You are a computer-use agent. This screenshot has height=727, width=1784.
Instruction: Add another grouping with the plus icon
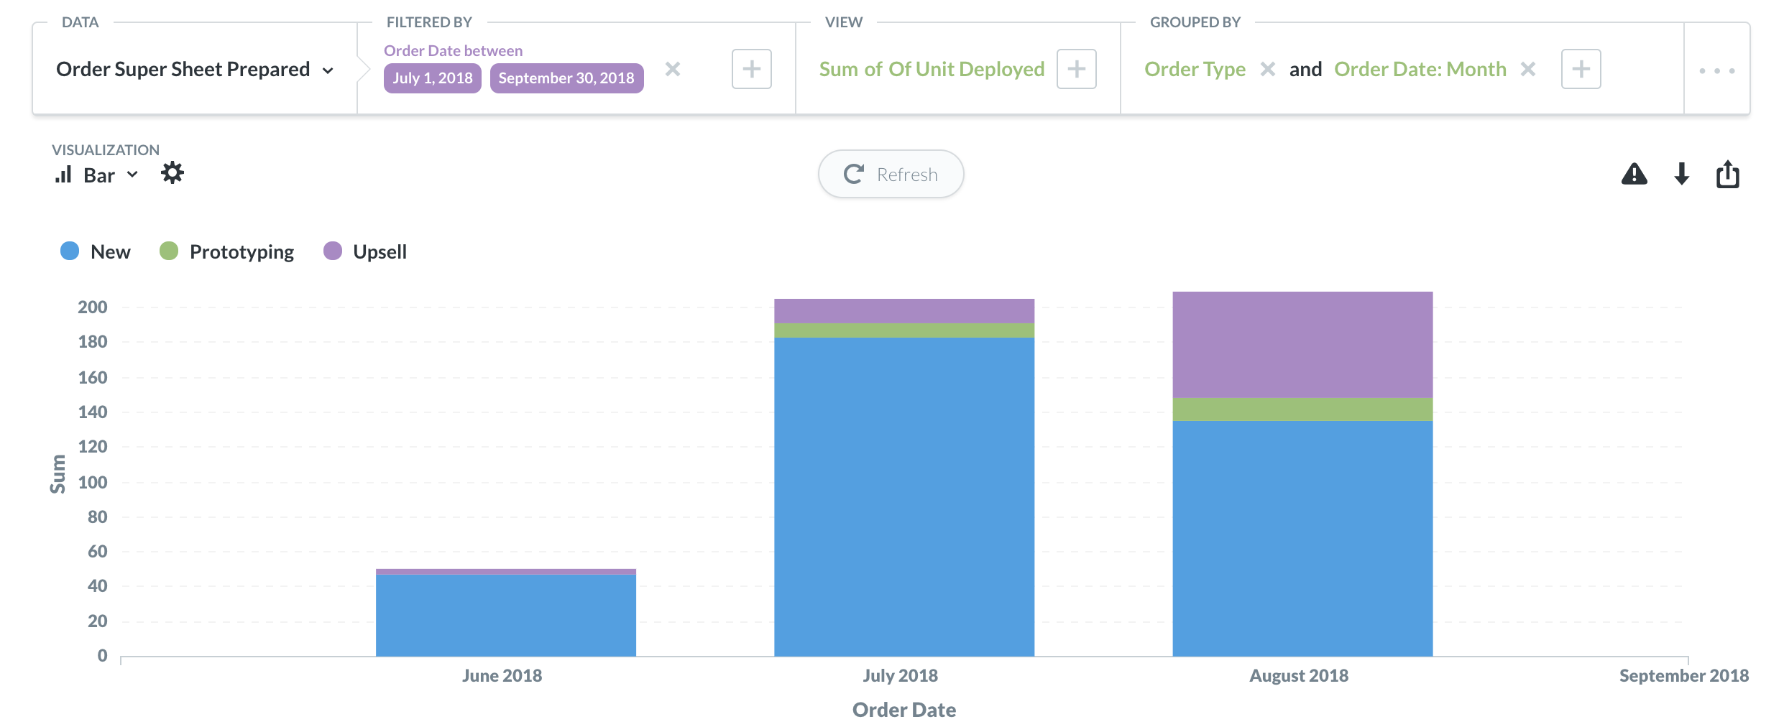pos(1581,69)
